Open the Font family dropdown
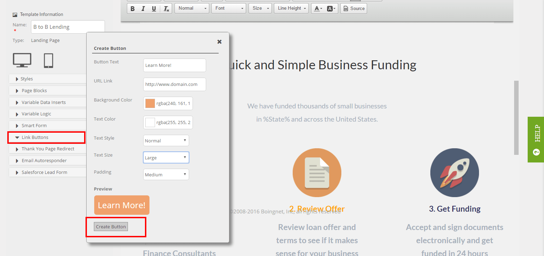 (x=228, y=8)
